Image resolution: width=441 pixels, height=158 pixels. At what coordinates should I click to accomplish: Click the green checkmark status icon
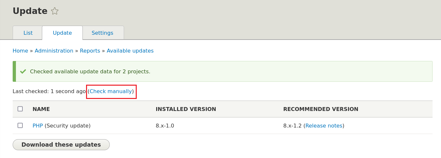click(23, 71)
